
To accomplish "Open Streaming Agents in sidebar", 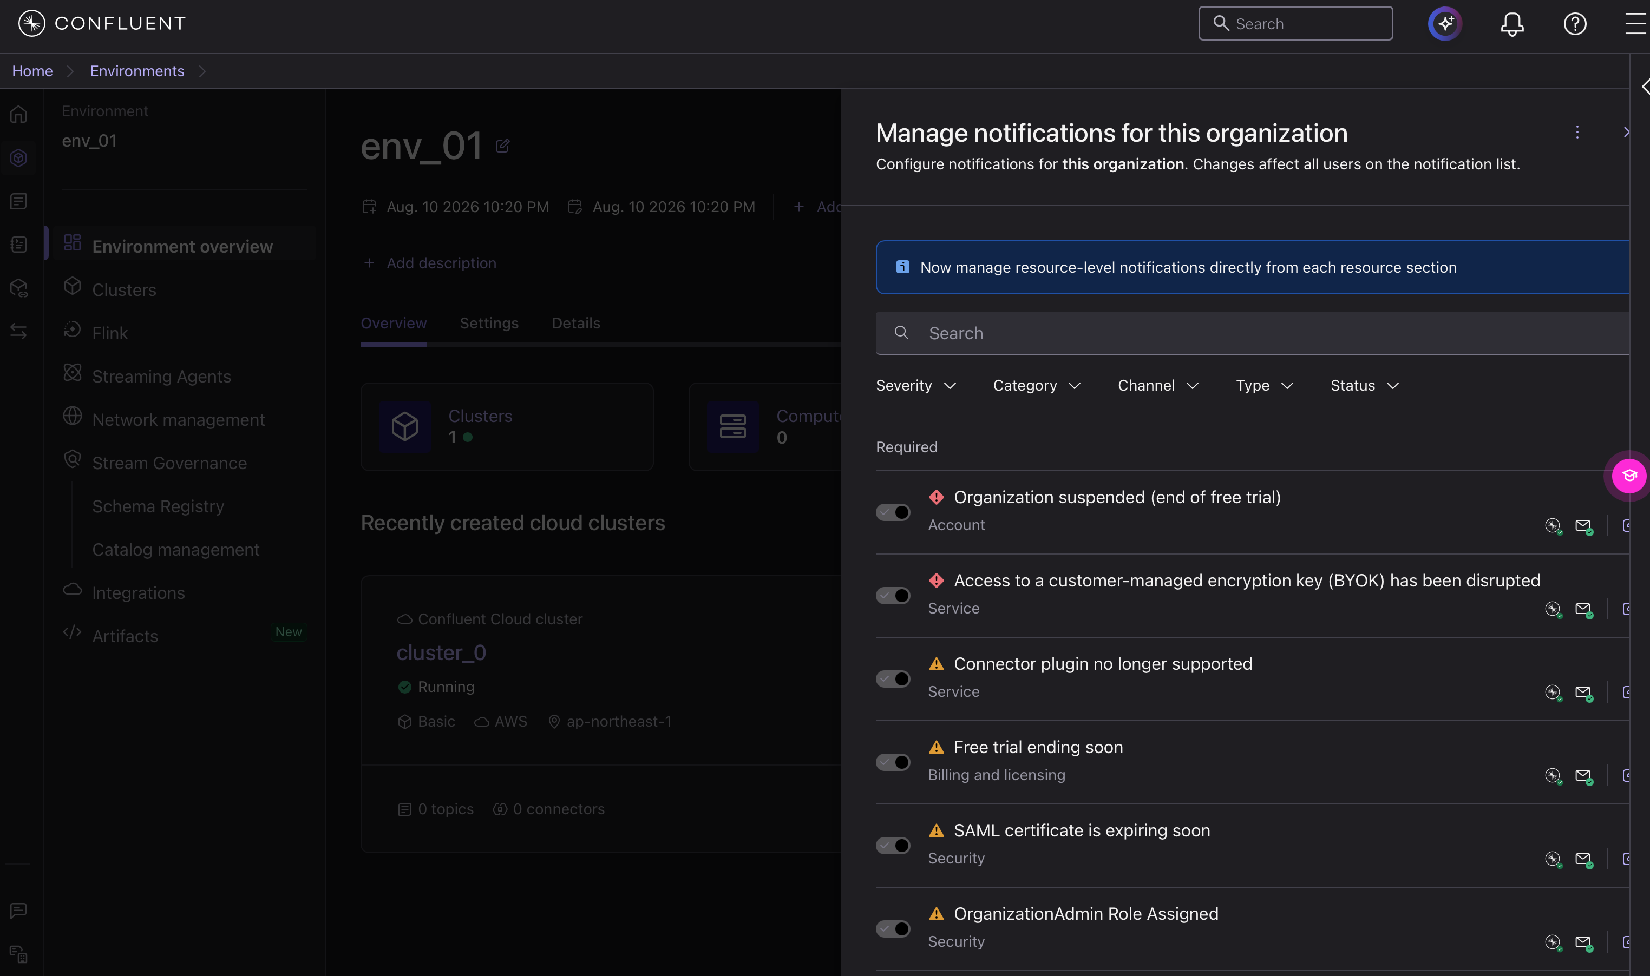I will tap(161, 376).
